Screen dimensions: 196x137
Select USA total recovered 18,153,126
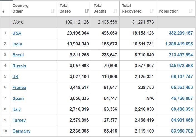(x=143, y=33)
